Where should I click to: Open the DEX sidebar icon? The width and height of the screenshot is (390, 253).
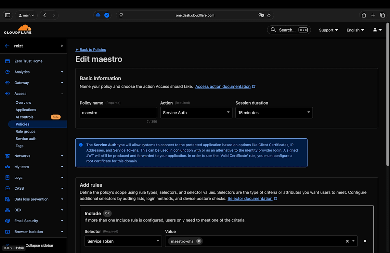point(7,210)
